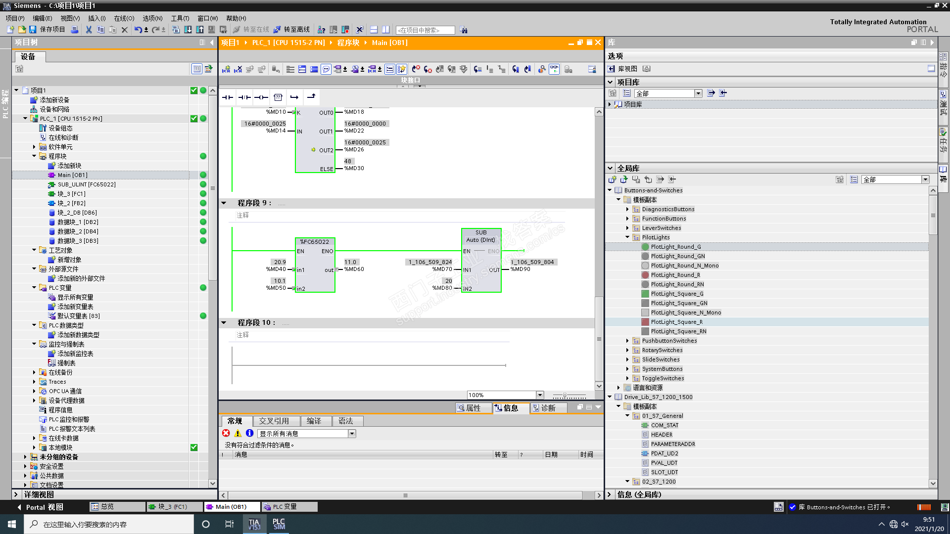Switch to the 交叉引用 tab
Viewport: 950px width, 534px height.
[274, 421]
